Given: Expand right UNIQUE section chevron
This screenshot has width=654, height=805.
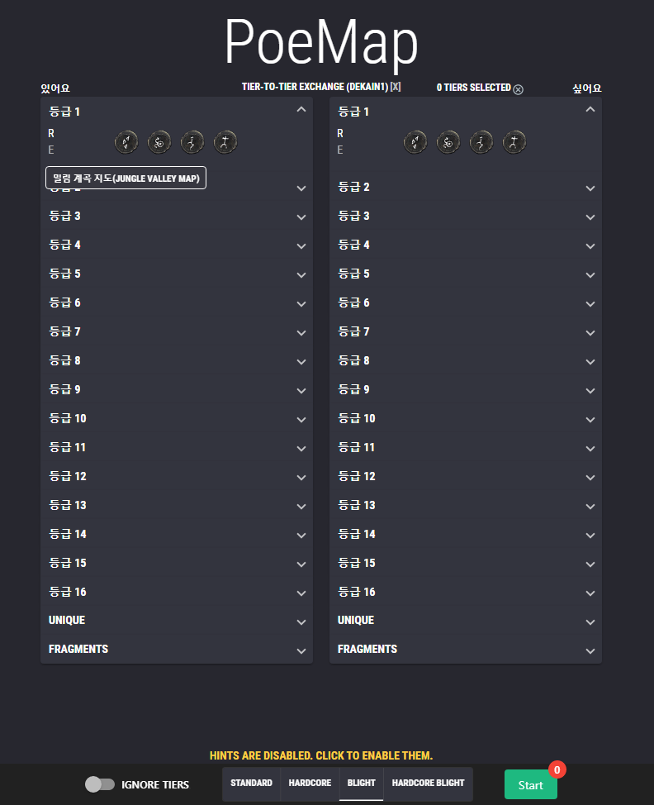Looking at the screenshot, I should (x=590, y=622).
